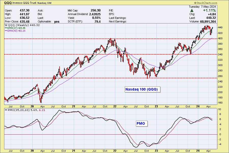Click the Annual Dividend value 2.42025
The width and height of the screenshot is (229, 153).
95,14
